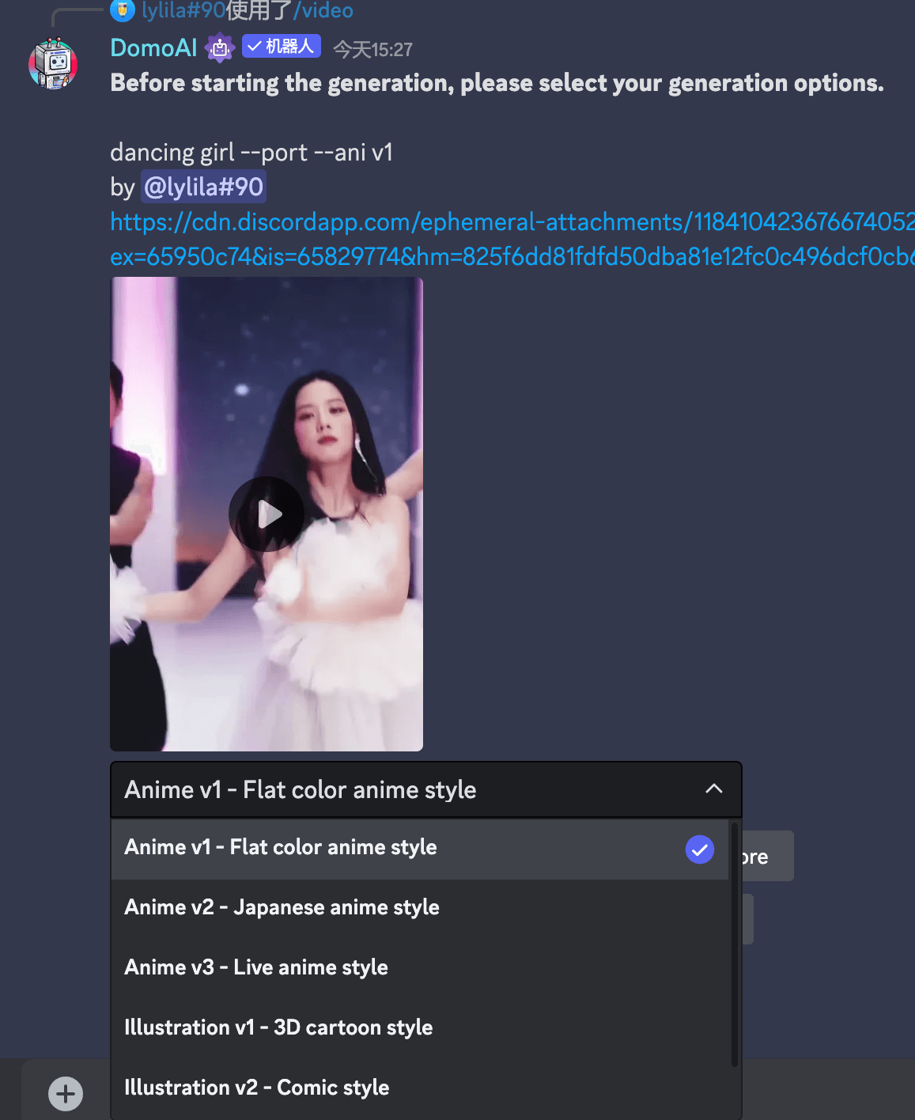Play the dancing girl video

(267, 514)
